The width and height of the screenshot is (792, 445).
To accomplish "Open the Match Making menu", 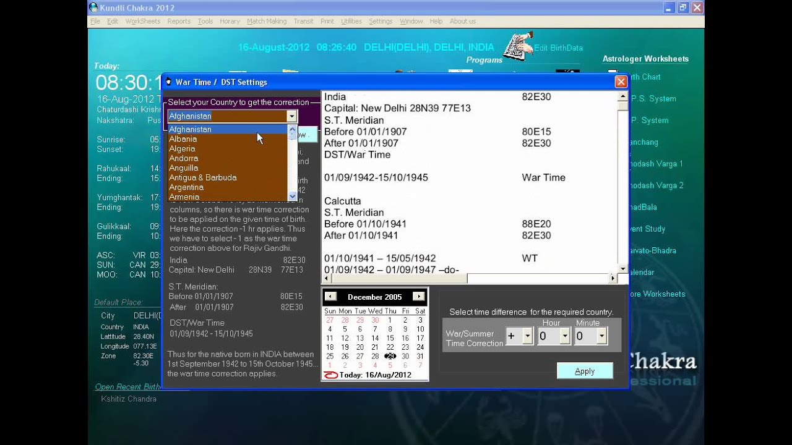I will pos(267,21).
